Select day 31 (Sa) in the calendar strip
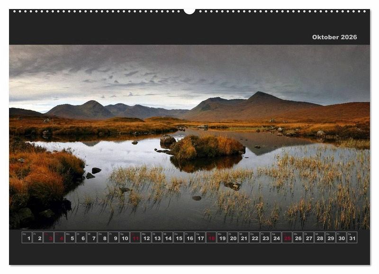The image size is (379, 274). point(352,237)
